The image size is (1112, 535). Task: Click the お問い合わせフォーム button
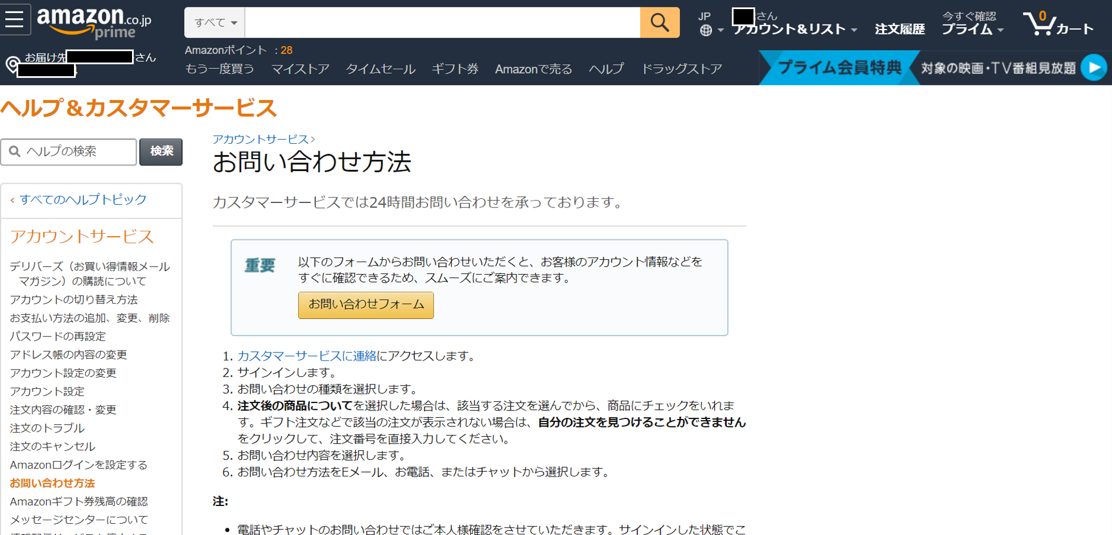click(366, 305)
